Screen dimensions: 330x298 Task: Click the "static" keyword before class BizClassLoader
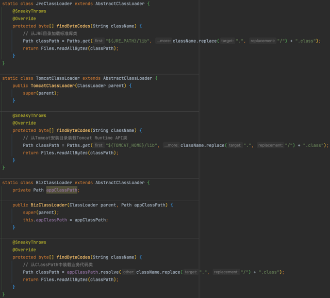[x=10, y=183]
